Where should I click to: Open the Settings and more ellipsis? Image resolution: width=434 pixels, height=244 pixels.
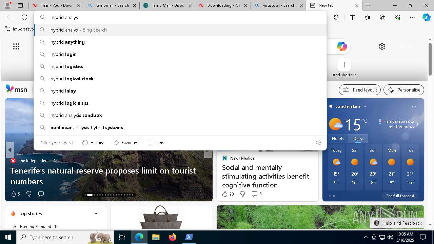tap(412, 17)
